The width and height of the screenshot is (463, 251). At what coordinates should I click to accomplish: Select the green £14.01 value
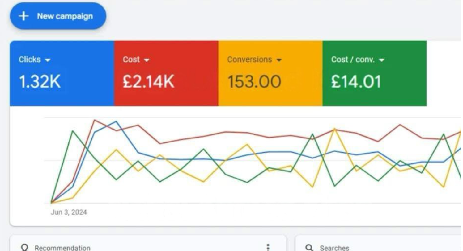point(356,82)
